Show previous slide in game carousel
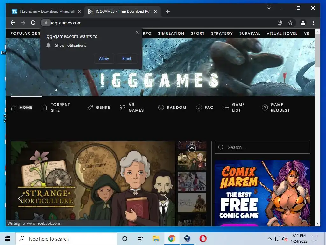This screenshot has width=326, height=245. [20, 198]
